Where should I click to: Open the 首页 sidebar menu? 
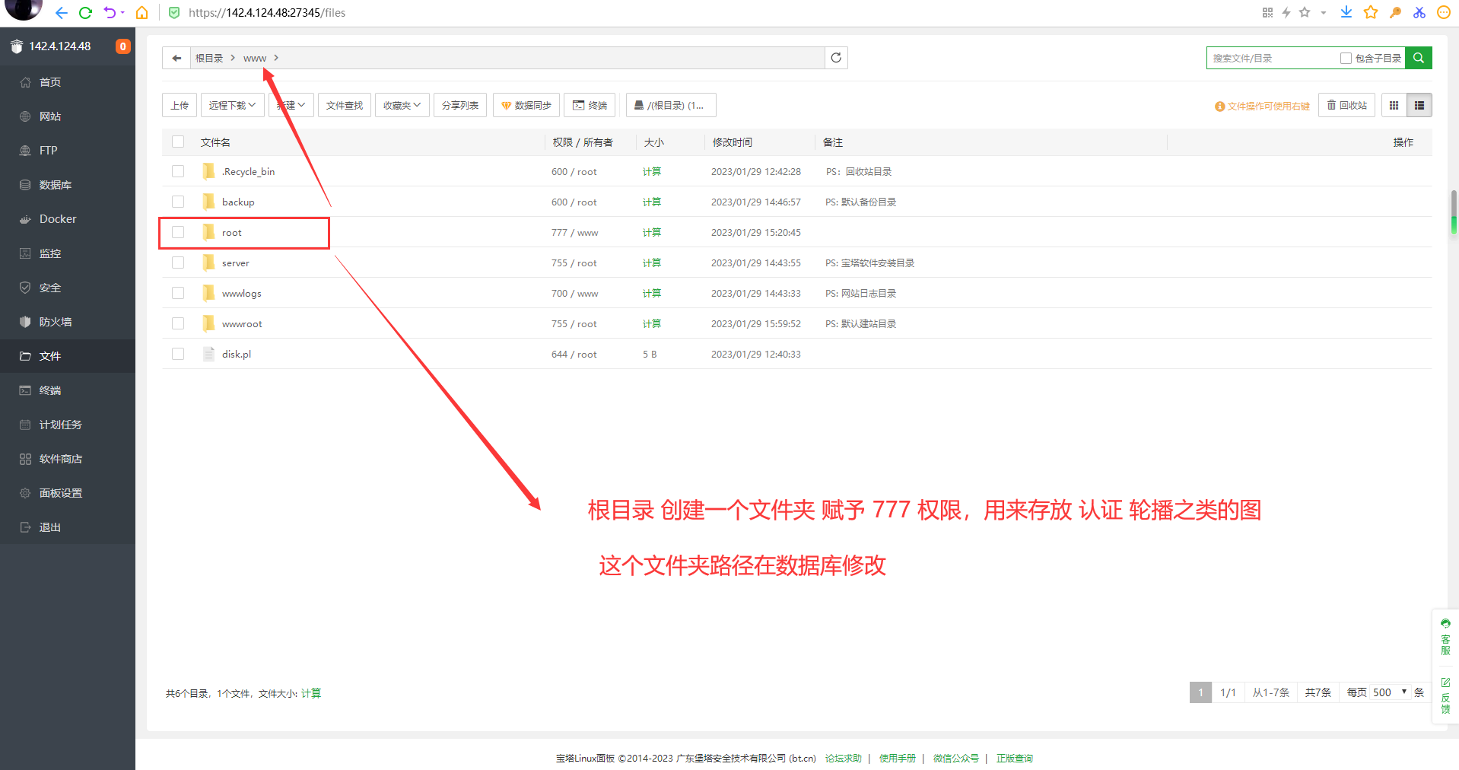click(x=68, y=82)
